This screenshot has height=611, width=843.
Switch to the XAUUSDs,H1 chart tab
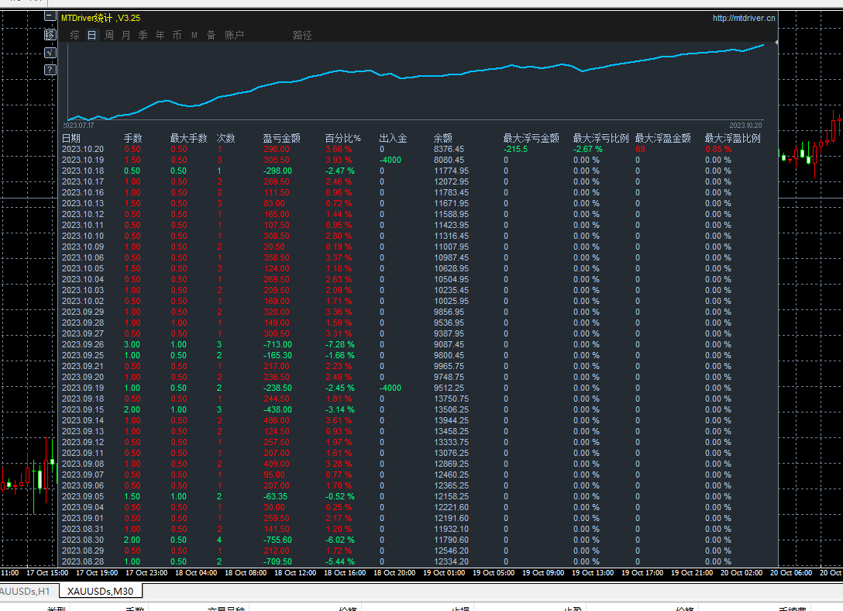click(25, 592)
